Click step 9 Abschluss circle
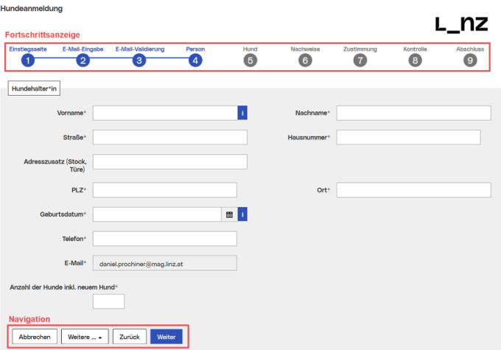This screenshot has width=501, height=350. tap(470, 60)
